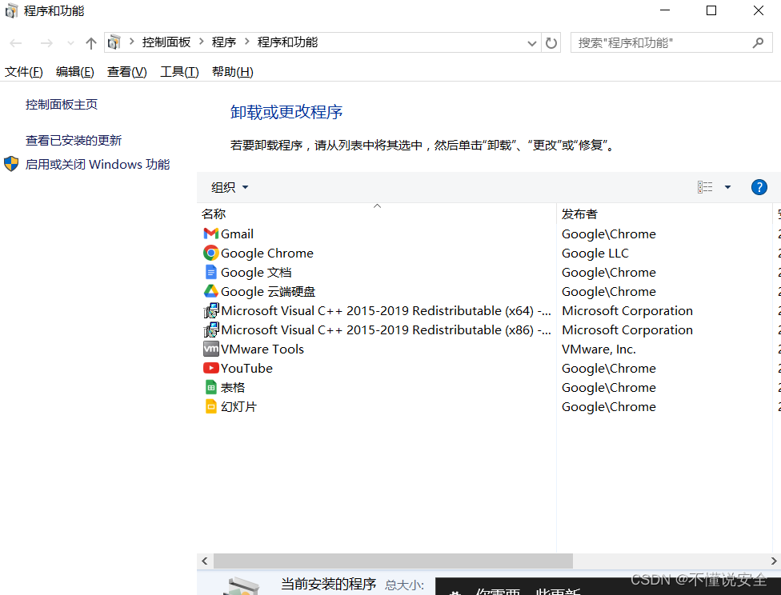The height and width of the screenshot is (595, 781).
Task: Click the window title bar program icon
Action: [x=11, y=10]
